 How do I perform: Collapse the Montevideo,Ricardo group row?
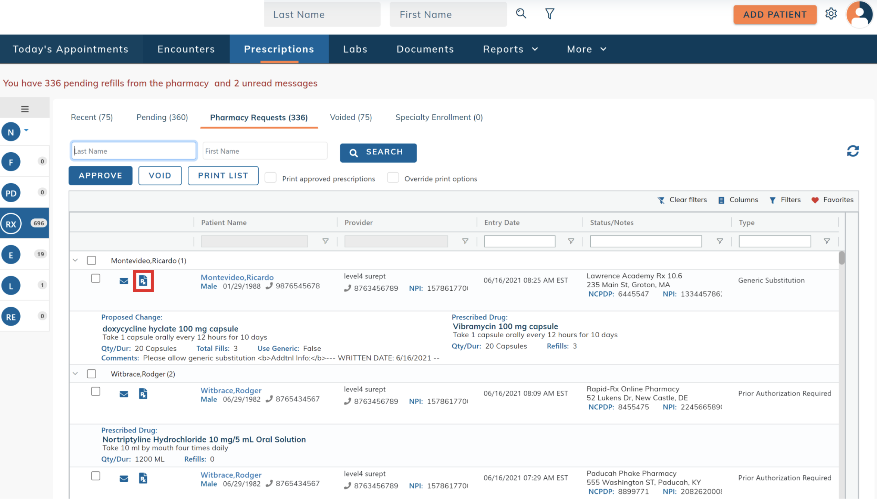[x=75, y=260]
